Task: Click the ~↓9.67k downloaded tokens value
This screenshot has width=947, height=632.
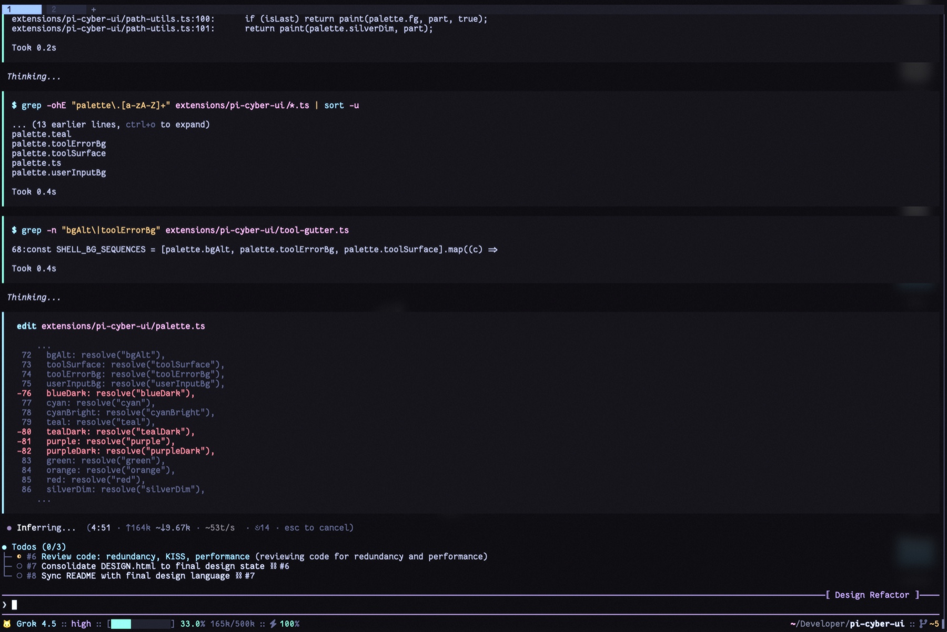Action: pos(173,527)
